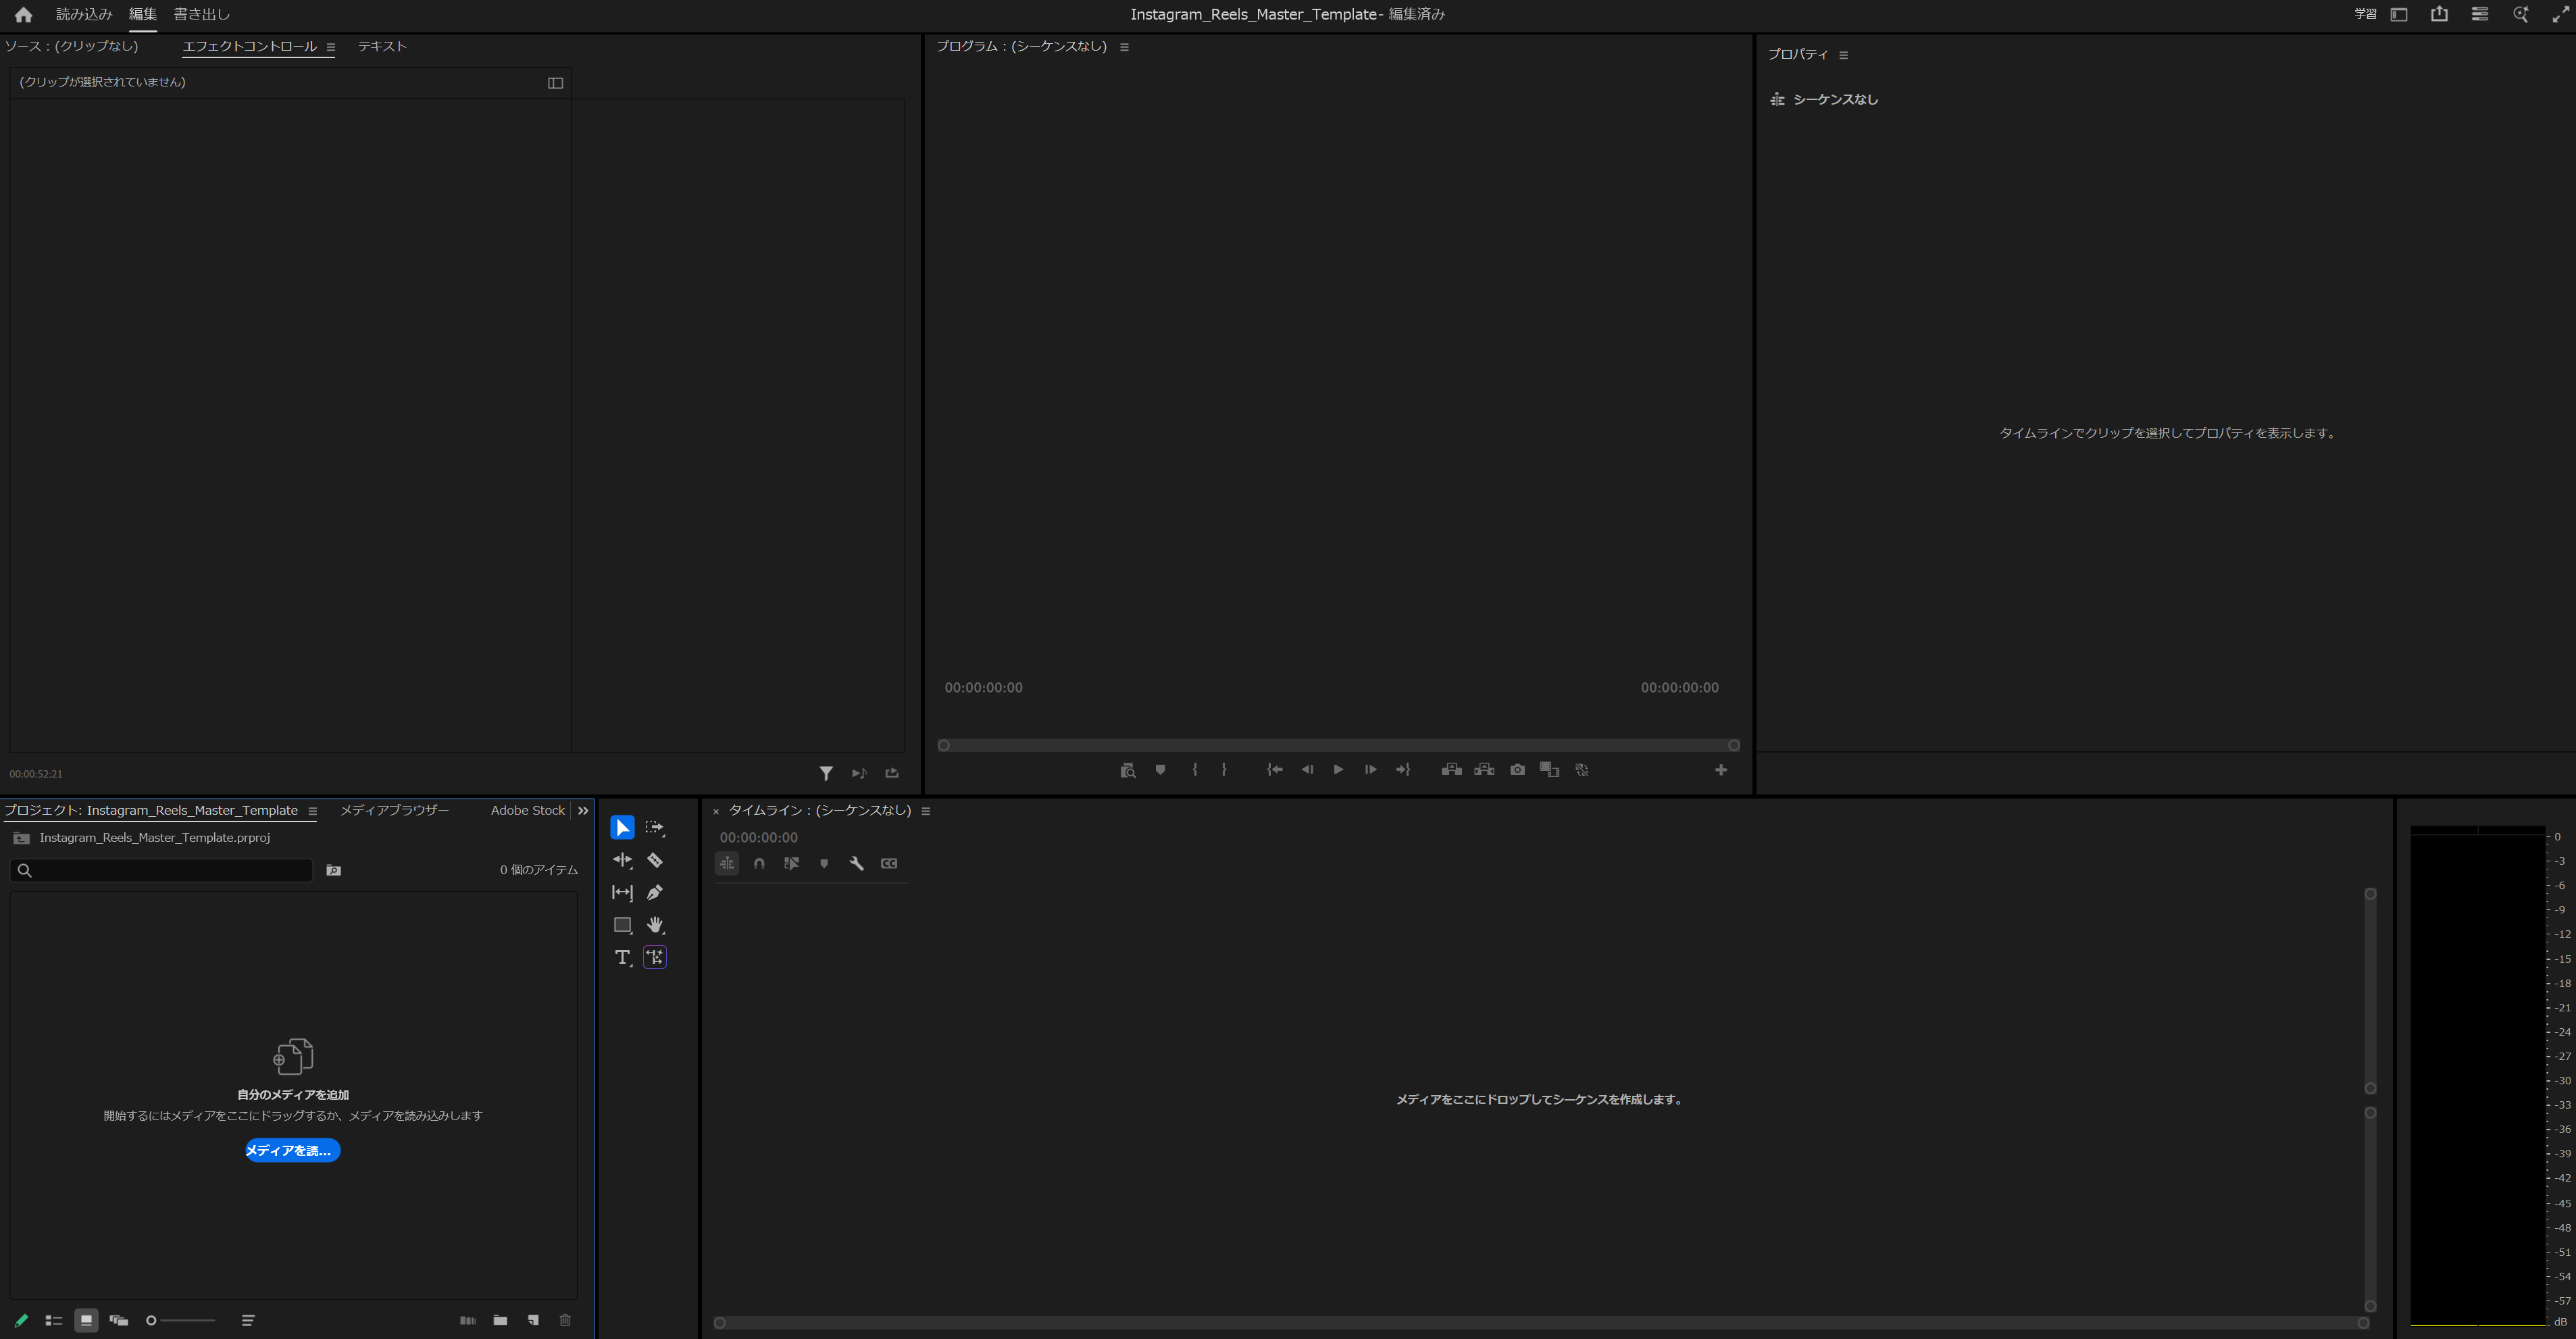Image resolution: width=2576 pixels, height=1339 pixels.
Task: Select the Pen tool
Action: click(655, 892)
